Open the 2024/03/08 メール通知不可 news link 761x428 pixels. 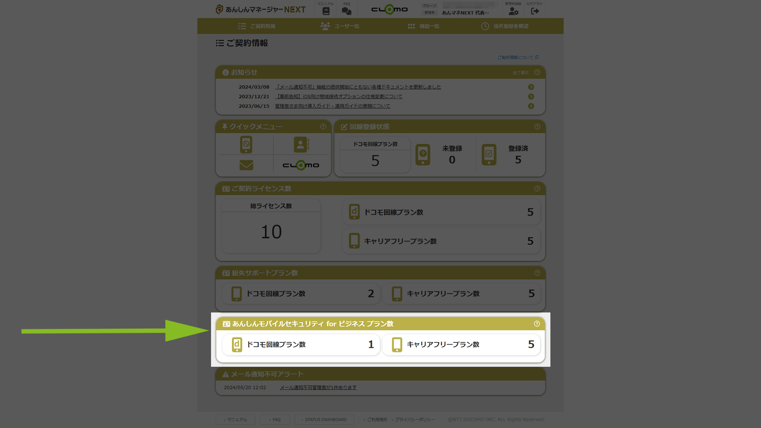click(358, 87)
